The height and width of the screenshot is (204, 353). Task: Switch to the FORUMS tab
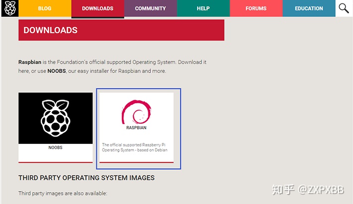pos(256,8)
